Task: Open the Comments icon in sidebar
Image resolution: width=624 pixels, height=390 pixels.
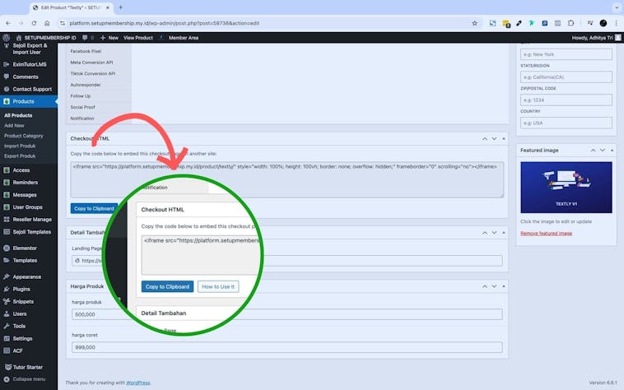Action: pyautogui.click(x=7, y=77)
